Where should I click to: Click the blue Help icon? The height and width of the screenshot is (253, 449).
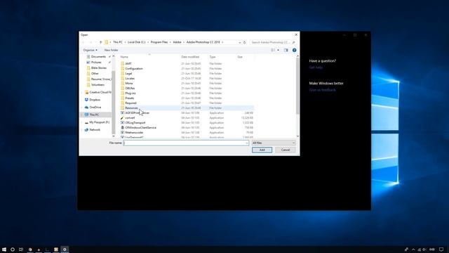click(x=294, y=50)
